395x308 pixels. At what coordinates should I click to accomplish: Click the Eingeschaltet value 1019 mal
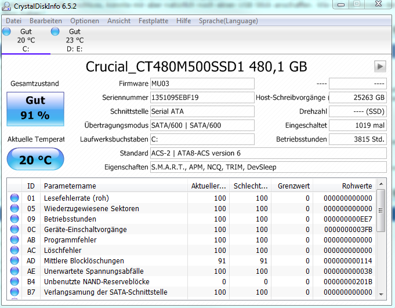coord(358,125)
